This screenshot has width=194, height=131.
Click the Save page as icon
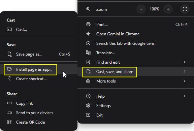pyautogui.click(x=9, y=54)
